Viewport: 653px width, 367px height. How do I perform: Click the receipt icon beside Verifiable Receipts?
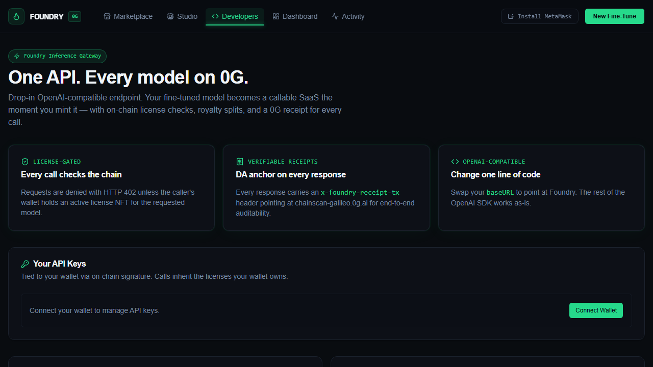point(240,162)
